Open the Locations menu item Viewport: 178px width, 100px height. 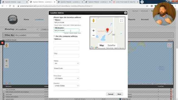click(39, 19)
